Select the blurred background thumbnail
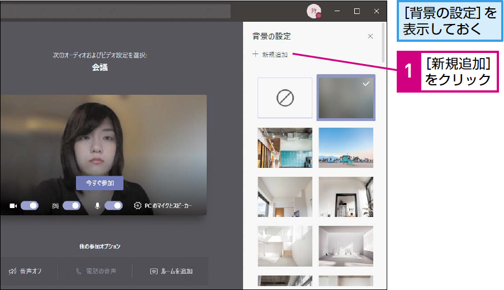The height and width of the screenshot is (290, 504). click(346, 98)
